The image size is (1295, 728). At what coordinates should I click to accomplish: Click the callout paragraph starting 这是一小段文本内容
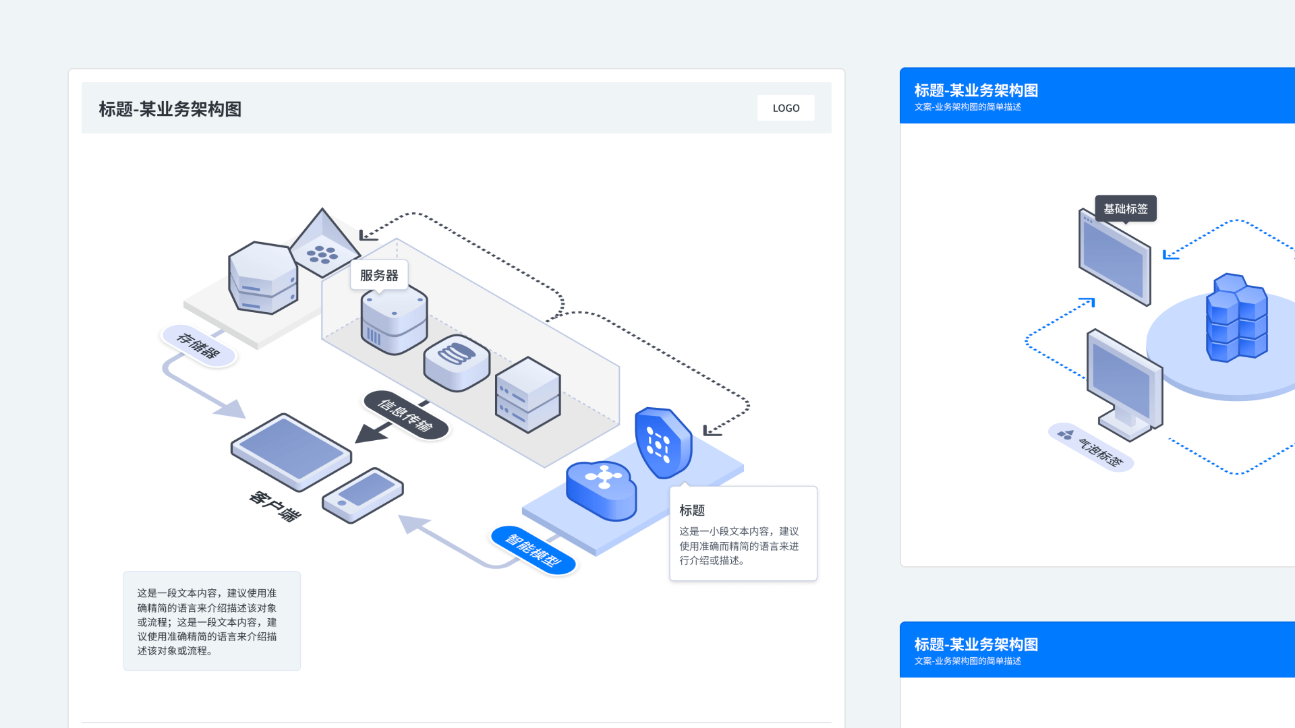739,545
